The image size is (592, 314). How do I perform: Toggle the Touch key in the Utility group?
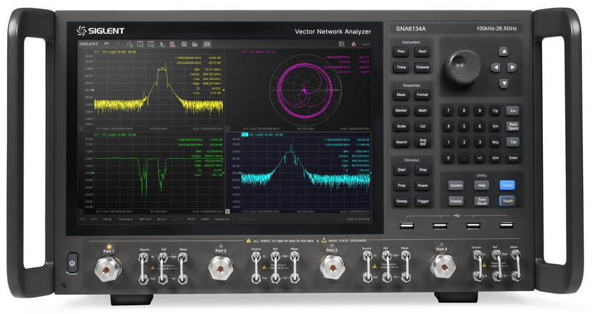click(508, 201)
